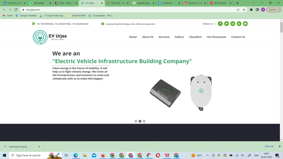Click the page vertical scrollbar thumb
The height and width of the screenshot is (159, 283).
tap(282, 27)
